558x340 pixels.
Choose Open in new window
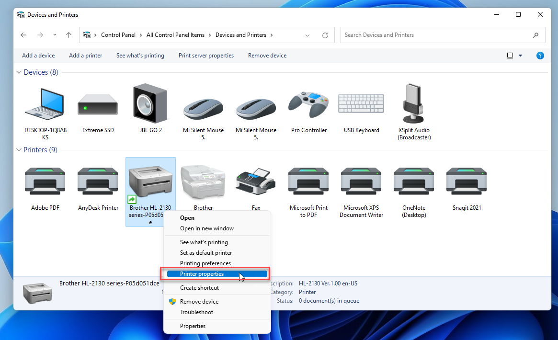pyautogui.click(x=217, y=228)
